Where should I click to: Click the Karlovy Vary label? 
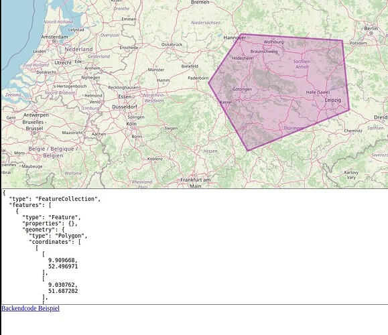click(x=351, y=175)
